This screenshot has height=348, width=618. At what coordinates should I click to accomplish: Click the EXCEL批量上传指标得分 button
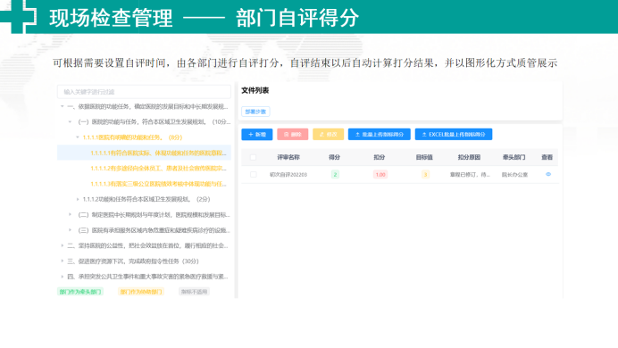(454, 134)
